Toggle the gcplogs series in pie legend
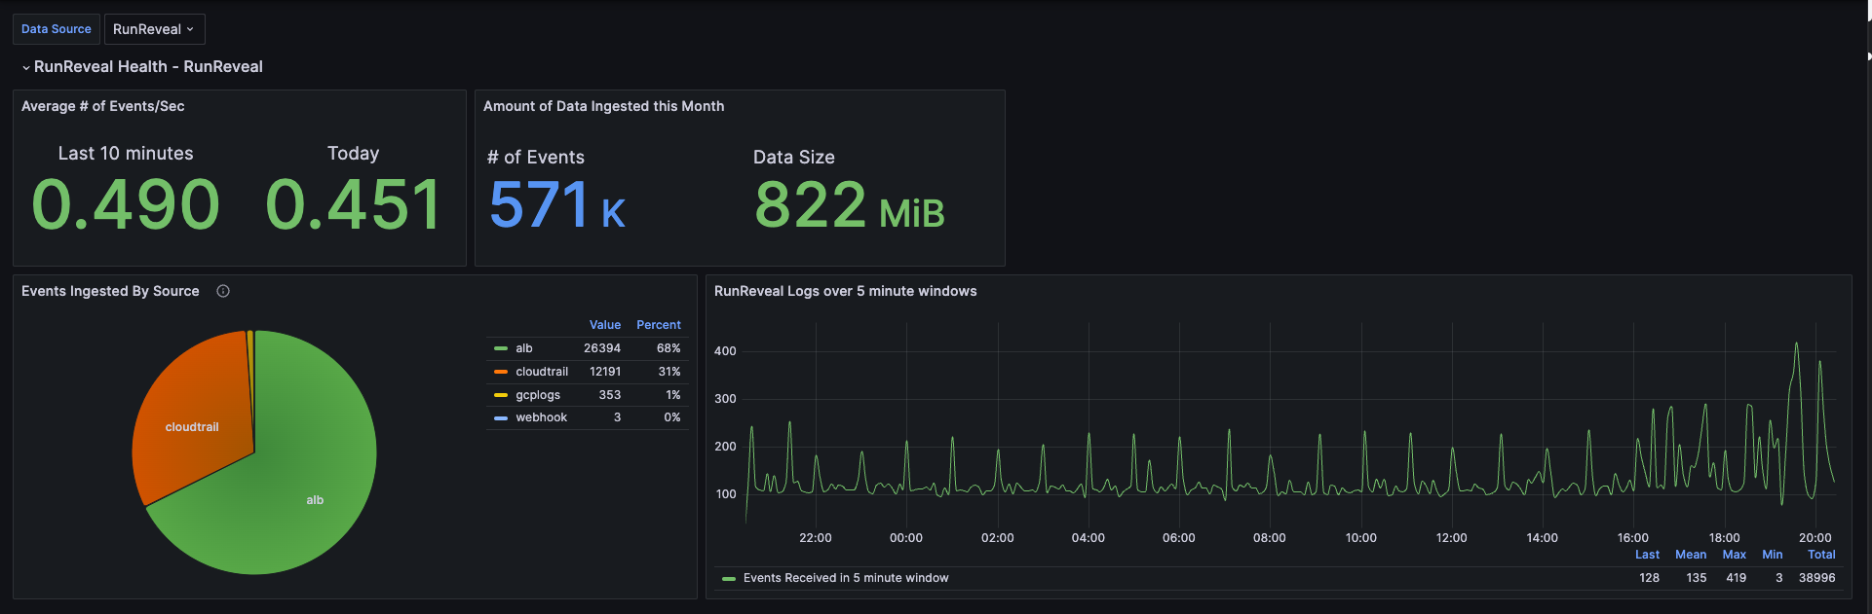The image size is (1872, 614). [537, 395]
